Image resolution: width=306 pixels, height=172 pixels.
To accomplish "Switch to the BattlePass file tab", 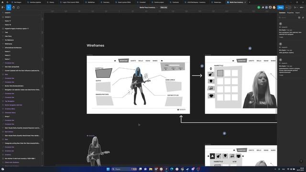I will (x=91, y=2).
